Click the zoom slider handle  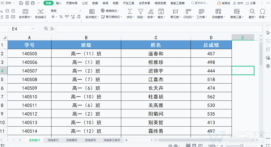pyautogui.click(x=242, y=146)
